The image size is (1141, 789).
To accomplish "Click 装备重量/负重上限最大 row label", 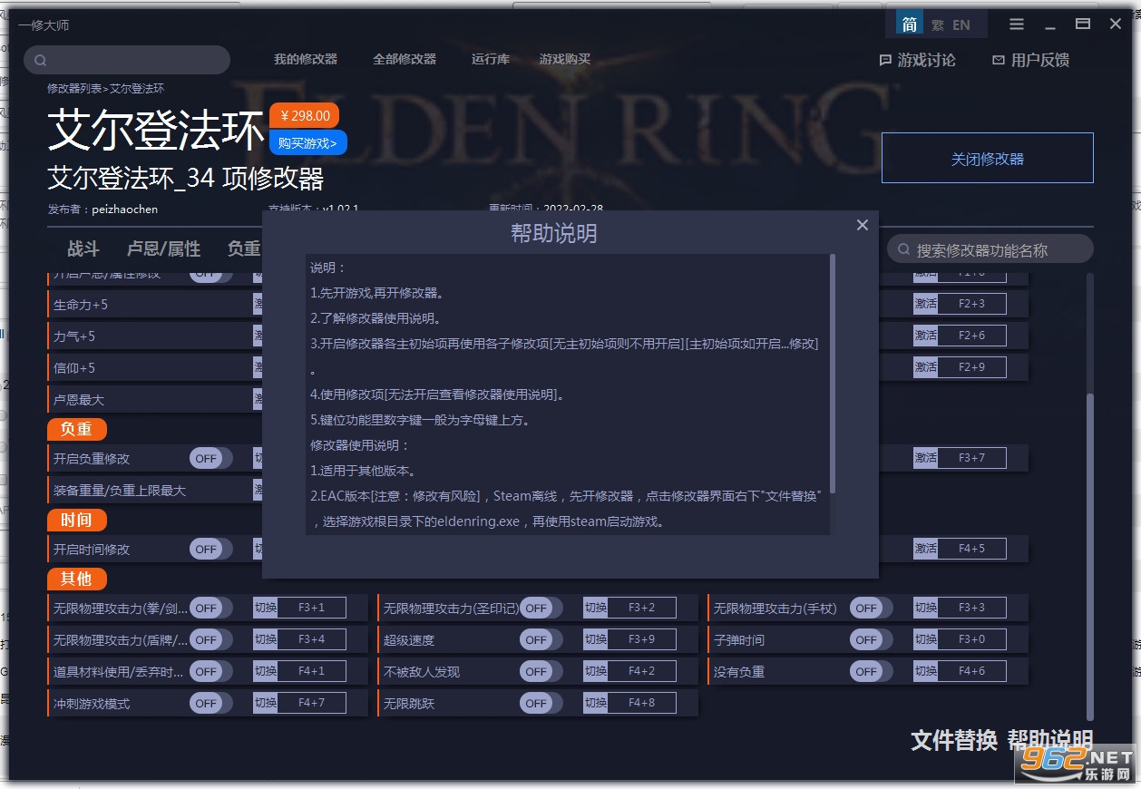I will 120,491.
